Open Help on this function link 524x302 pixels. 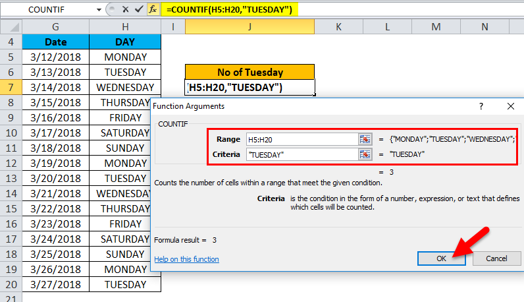pos(186,259)
